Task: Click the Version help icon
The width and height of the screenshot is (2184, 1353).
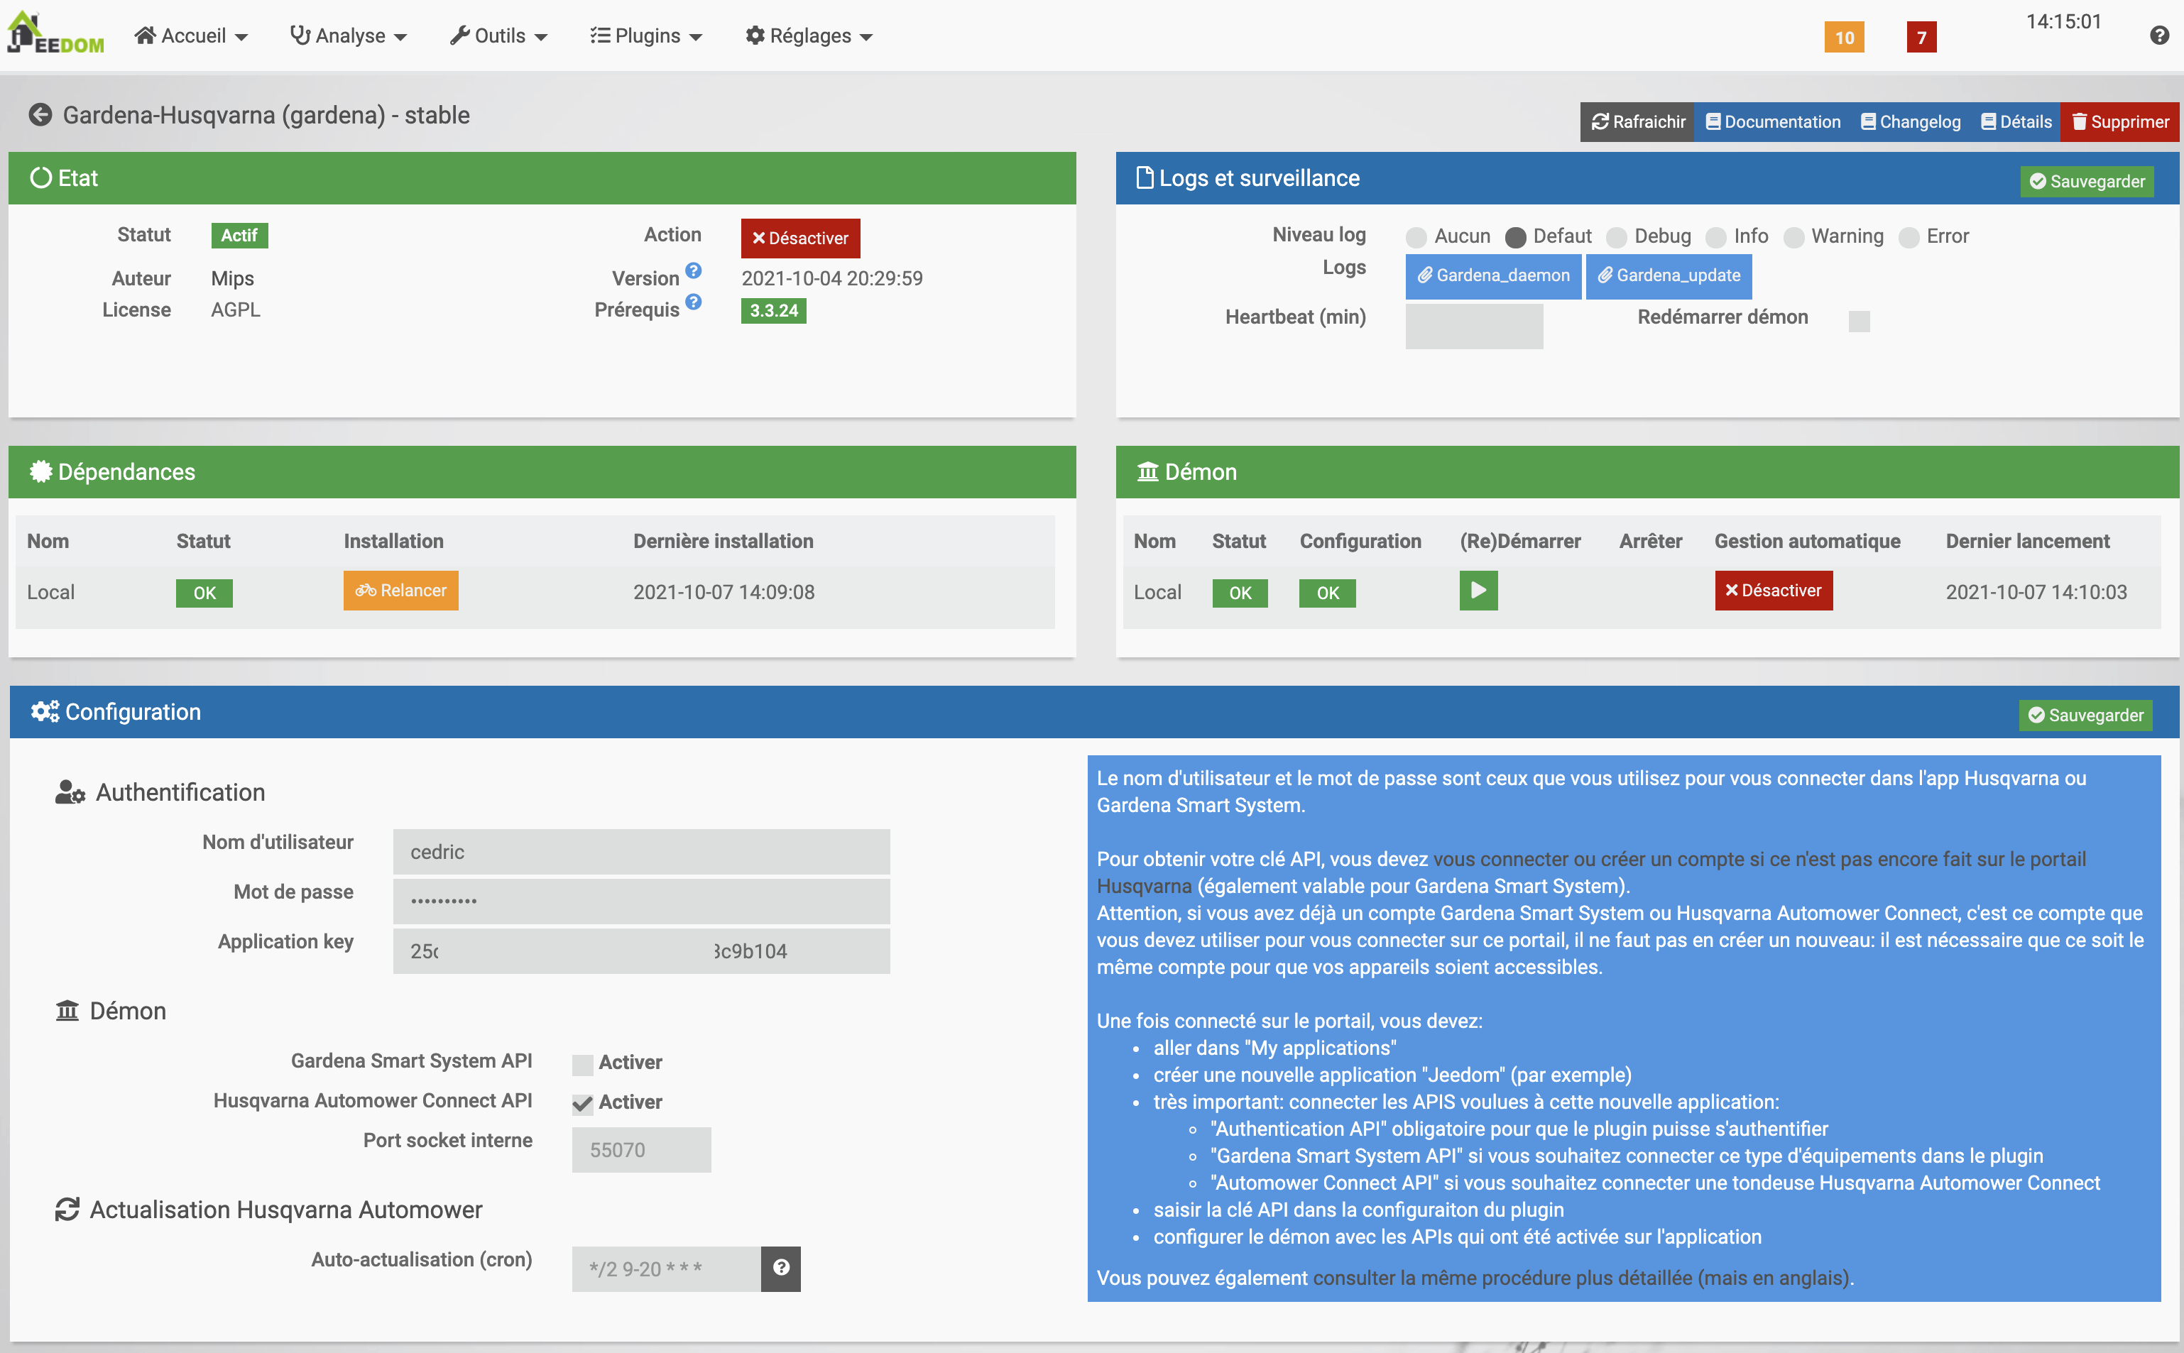Action: pyautogui.click(x=694, y=270)
